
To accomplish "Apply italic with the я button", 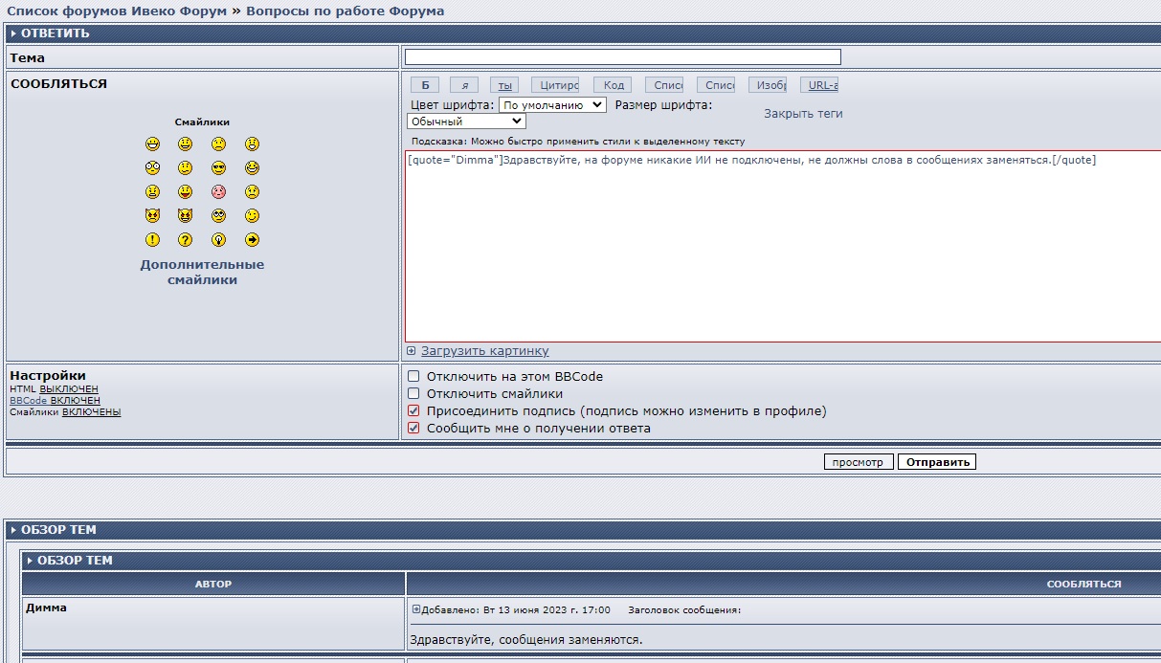I will coord(464,85).
